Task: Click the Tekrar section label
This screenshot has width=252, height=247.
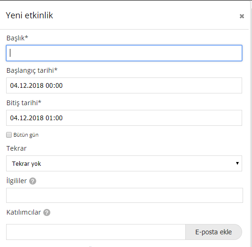Action: [16, 148]
